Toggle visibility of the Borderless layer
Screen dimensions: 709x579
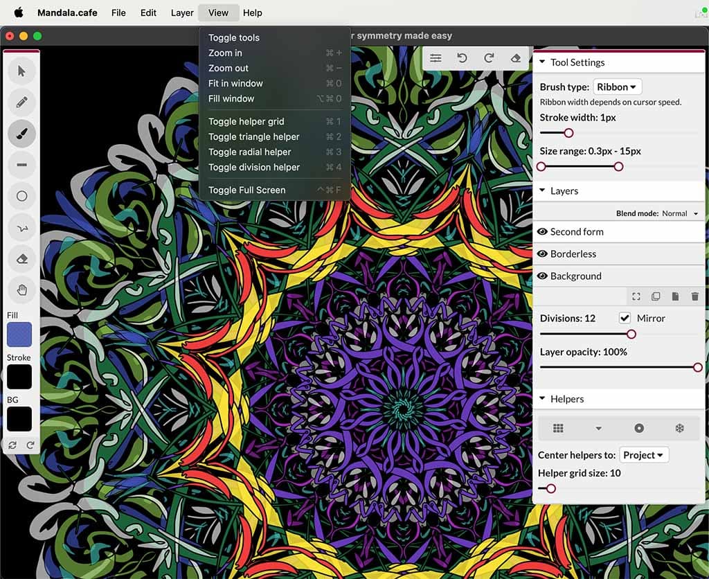pyautogui.click(x=543, y=254)
